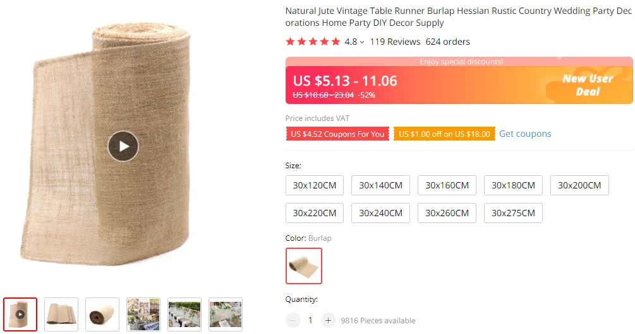The width and height of the screenshot is (635, 334).
Task: Increase quantity with the plus button
Action: click(x=328, y=320)
